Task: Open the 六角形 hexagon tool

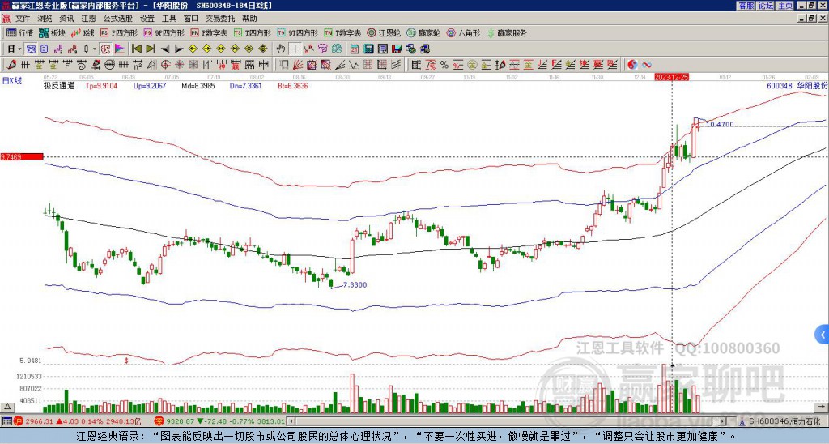Action: [x=464, y=33]
